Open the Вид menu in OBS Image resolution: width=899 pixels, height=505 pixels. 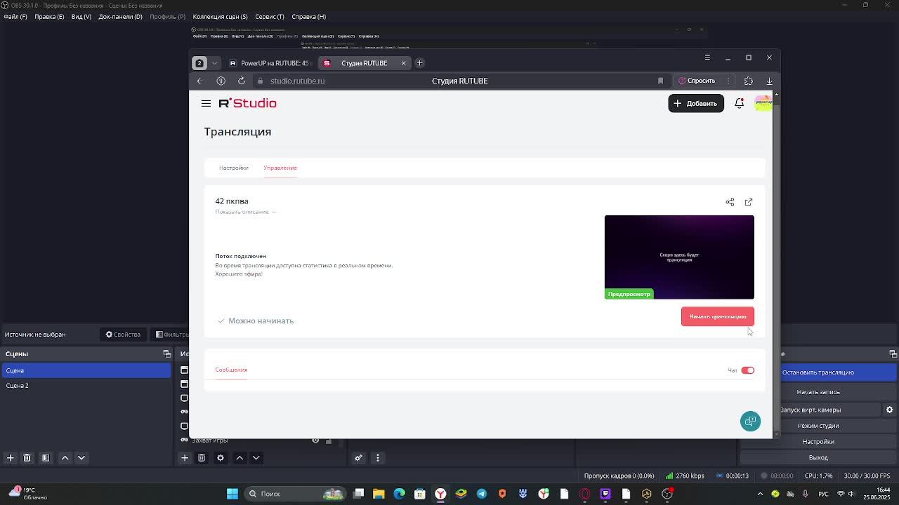pyautogui.click(x=81, y=17)
